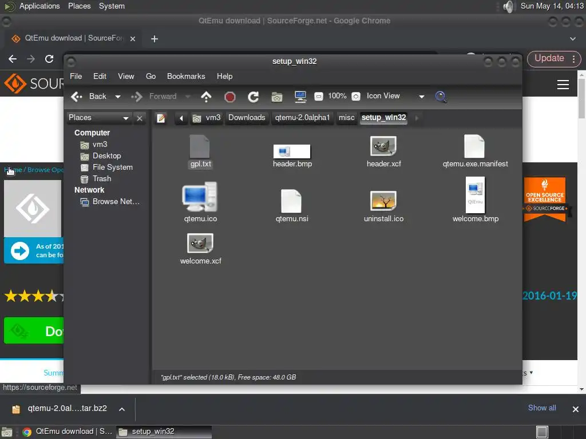The height and width of the screenshot is (439, 586).
Task: Reload the Chrome page
Action: 49,59
